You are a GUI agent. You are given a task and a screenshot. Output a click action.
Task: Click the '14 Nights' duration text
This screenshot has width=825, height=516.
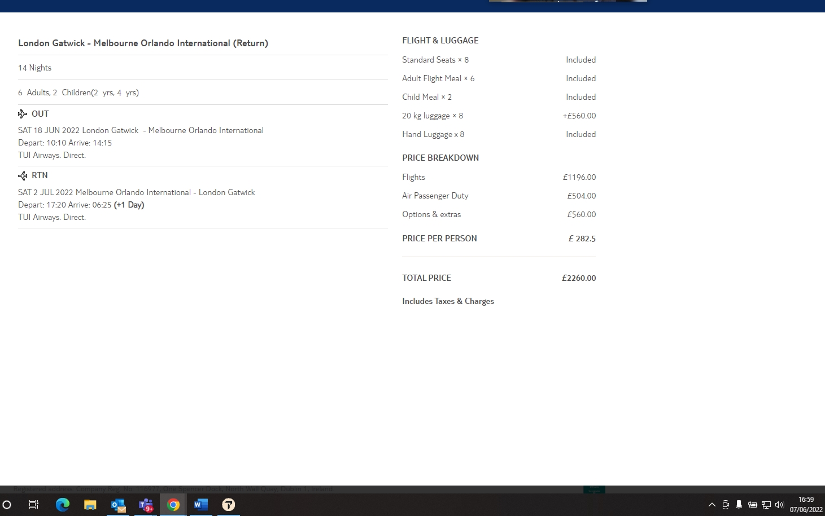point(35,68)
